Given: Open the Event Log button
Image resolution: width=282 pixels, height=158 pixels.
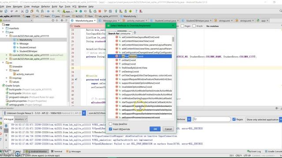Looking at the screenshot, I should click(254, 151).
